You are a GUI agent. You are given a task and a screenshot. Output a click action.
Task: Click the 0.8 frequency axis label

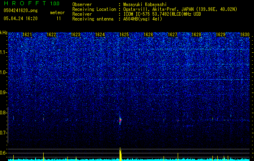(x=4, y=113)
